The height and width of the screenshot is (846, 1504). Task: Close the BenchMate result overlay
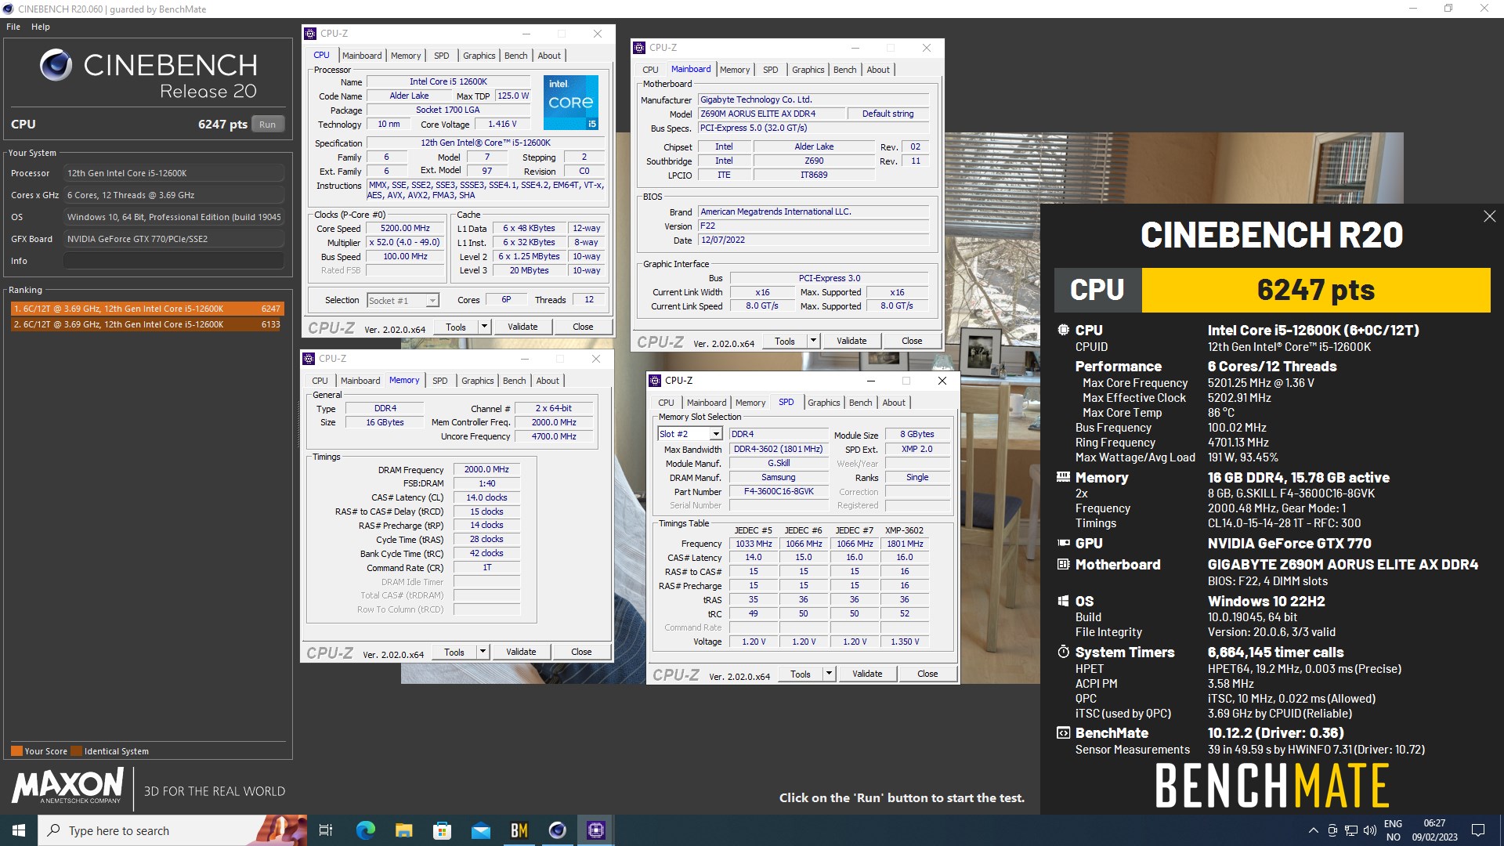point(1489,216)
